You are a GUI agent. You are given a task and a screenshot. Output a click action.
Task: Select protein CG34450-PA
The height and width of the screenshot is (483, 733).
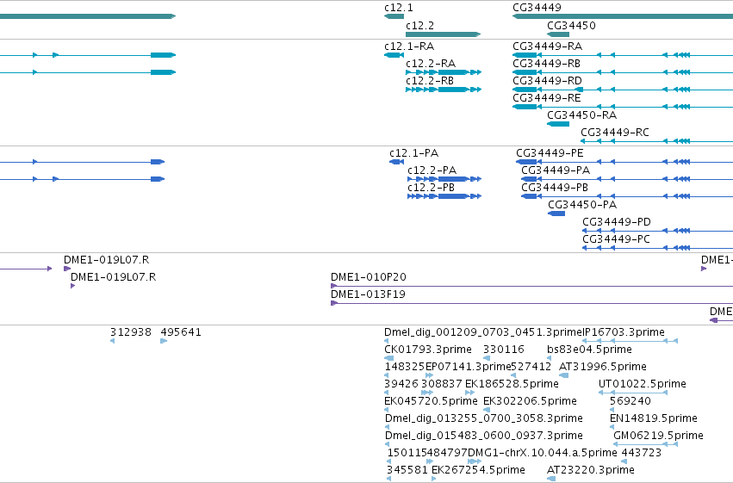pos(582,206)
